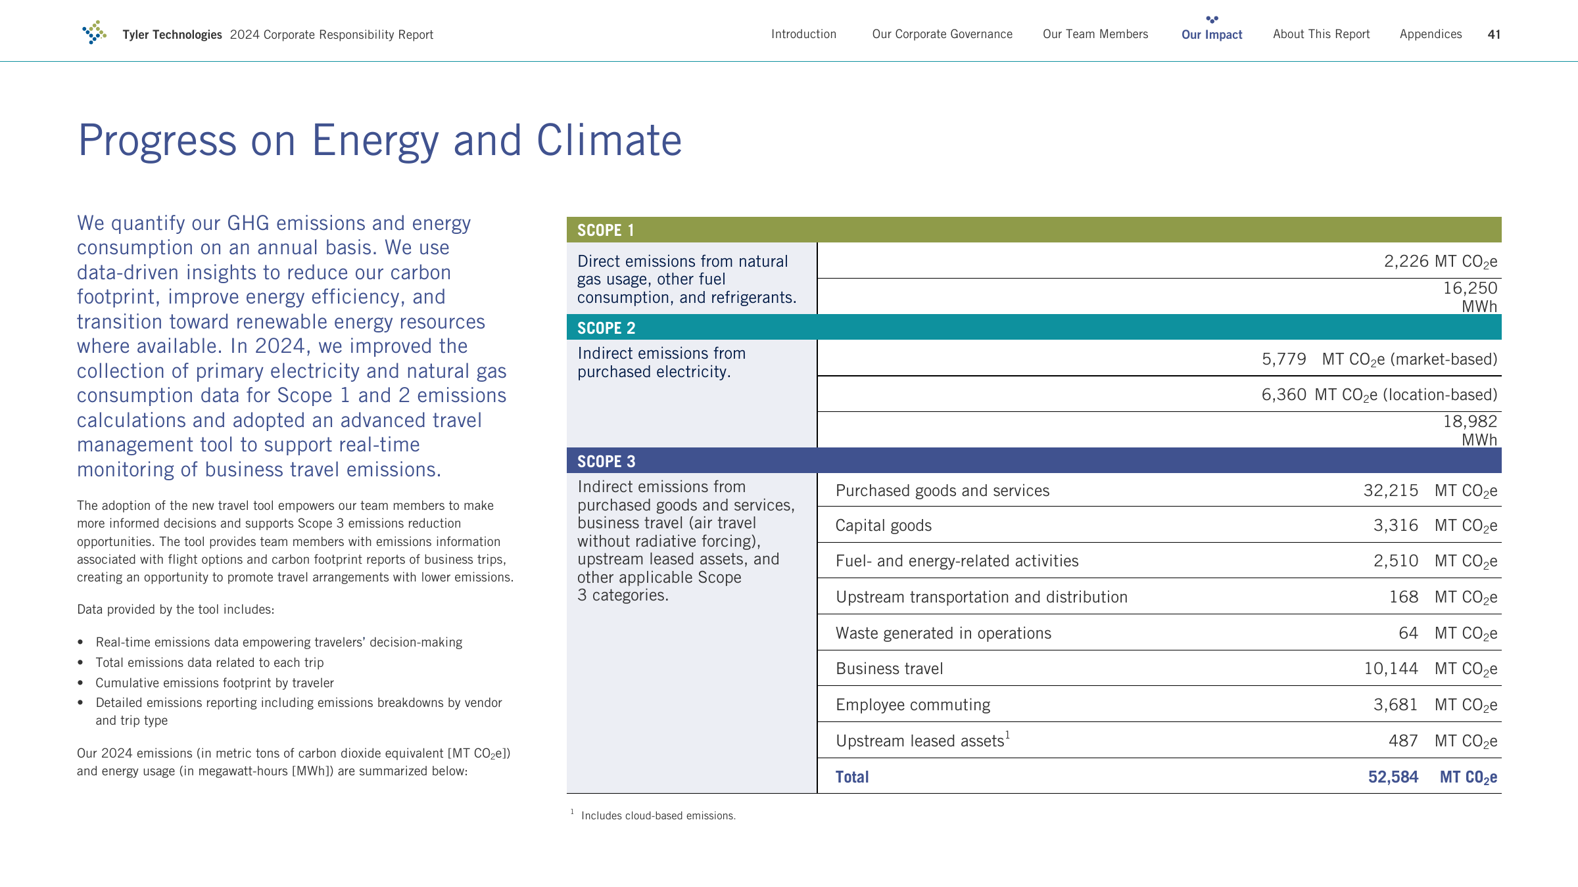Select the Employee commuting row label
The width and height of the screenshot is (1578, 887).
(913, 705)
